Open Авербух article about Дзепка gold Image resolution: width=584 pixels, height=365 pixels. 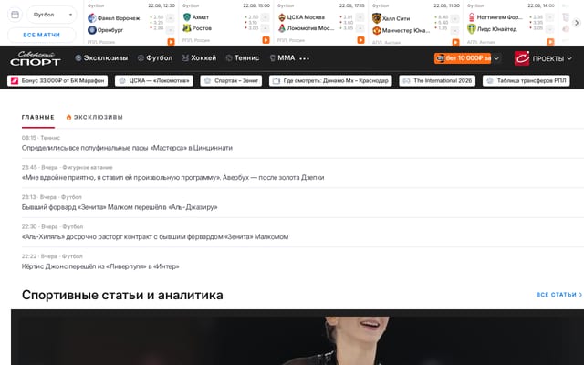pyautogui.click(x=172, y=178)
